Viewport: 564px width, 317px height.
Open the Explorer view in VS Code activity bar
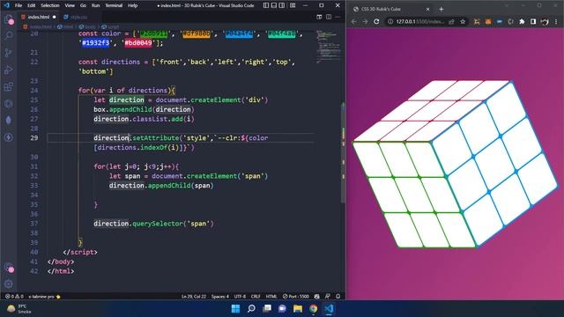[9, 19]
